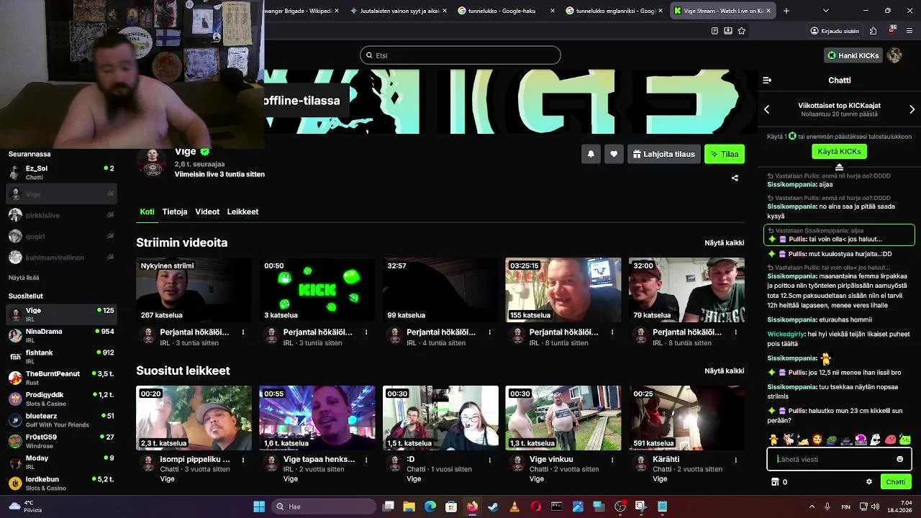This screenshot has height=518, width=921.
Task: Open options menu for the 267 katselua video
Action: (243, 332)
